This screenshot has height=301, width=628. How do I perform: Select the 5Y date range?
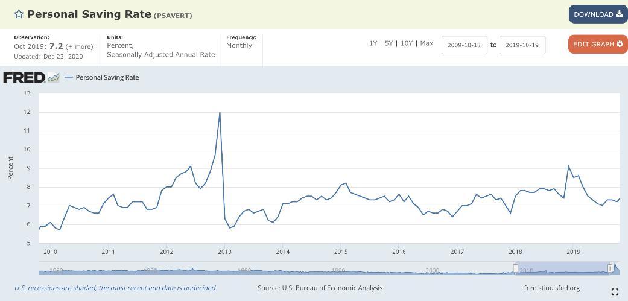[x=389, y=43]
